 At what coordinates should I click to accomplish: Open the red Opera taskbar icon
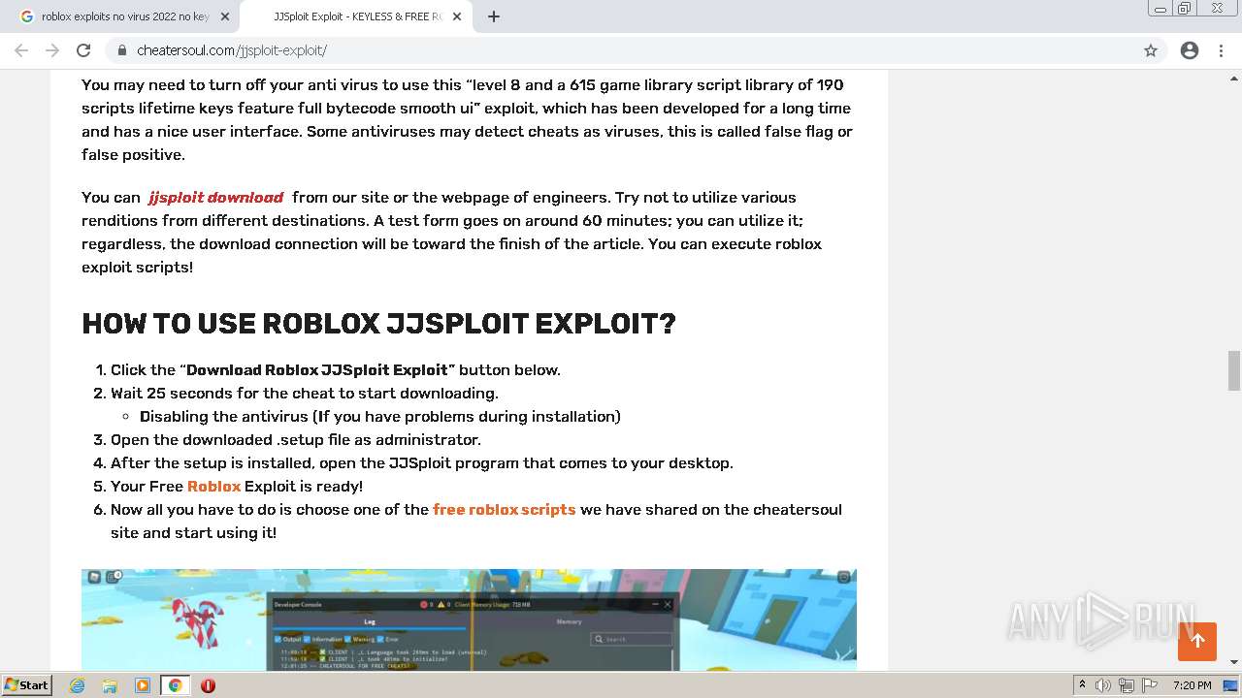point(208,685)
